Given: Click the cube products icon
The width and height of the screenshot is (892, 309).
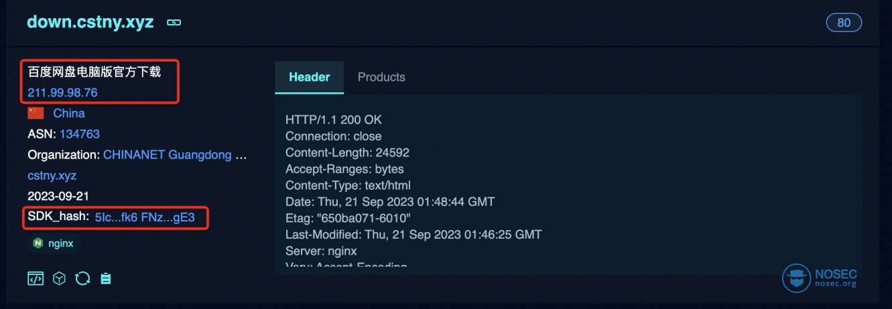Looking at the screenshot, I should pyautogui.click(x=59, y=279).
